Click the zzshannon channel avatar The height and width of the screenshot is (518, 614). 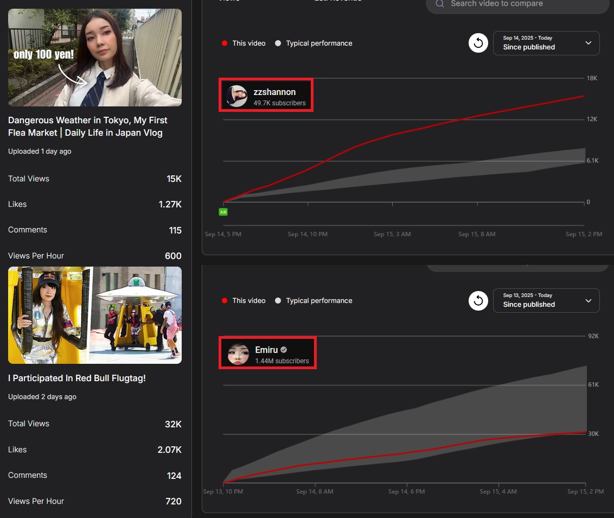tap(236, 96)
